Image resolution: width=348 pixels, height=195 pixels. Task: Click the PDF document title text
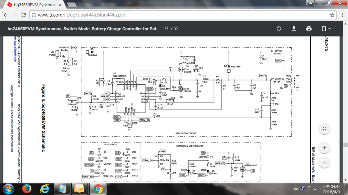(83, 29)
